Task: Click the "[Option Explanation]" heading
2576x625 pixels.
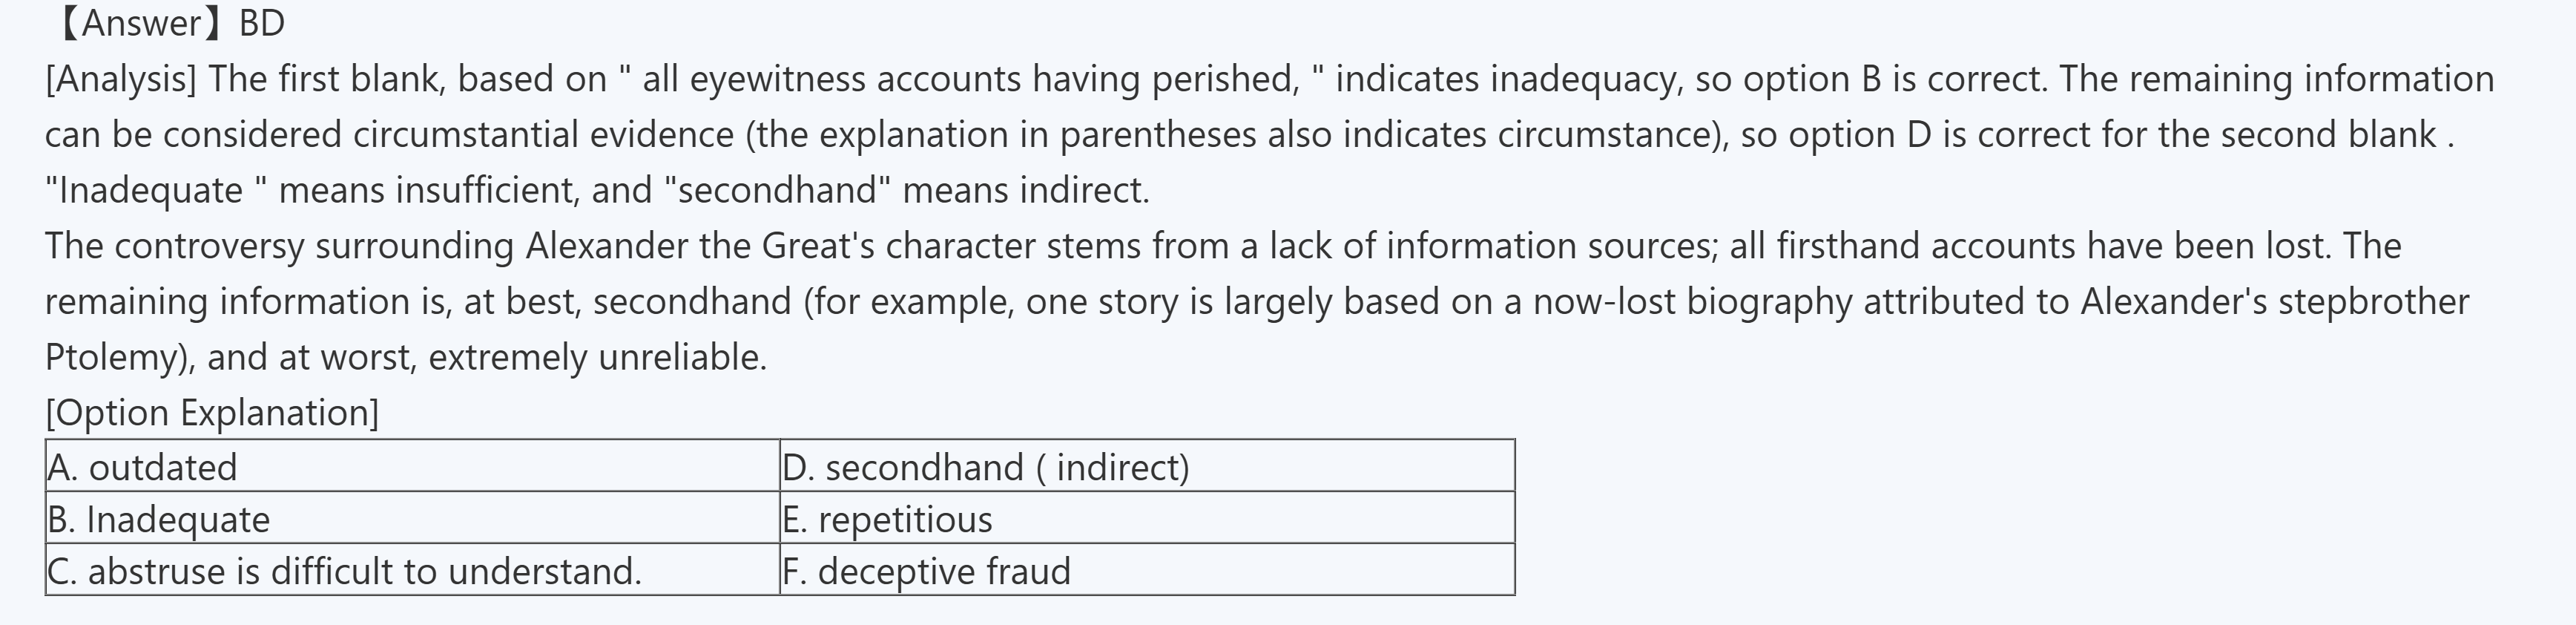Action: coord(212,413)
